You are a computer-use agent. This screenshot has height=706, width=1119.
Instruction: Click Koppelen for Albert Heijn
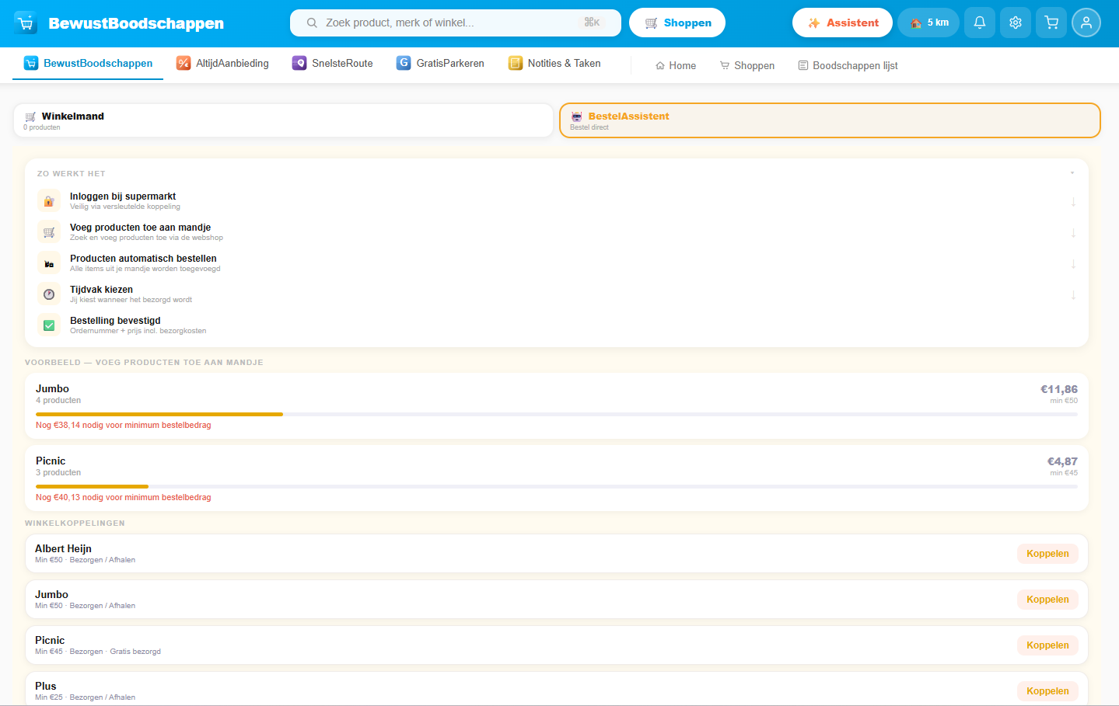[1047, 554]
